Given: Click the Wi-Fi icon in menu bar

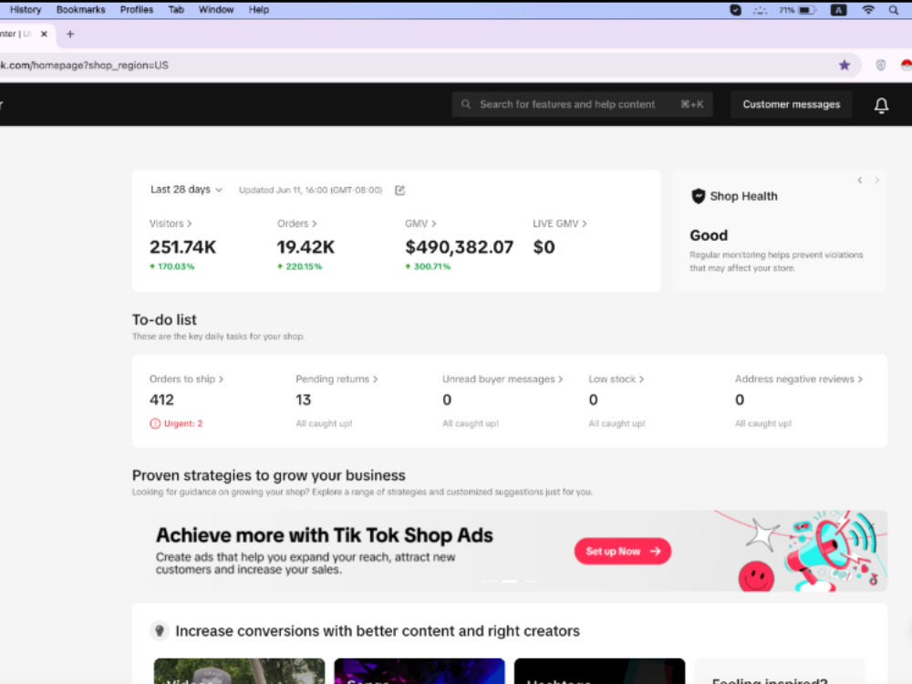Looking at the screenshot, I should click(x=868, y=10).
